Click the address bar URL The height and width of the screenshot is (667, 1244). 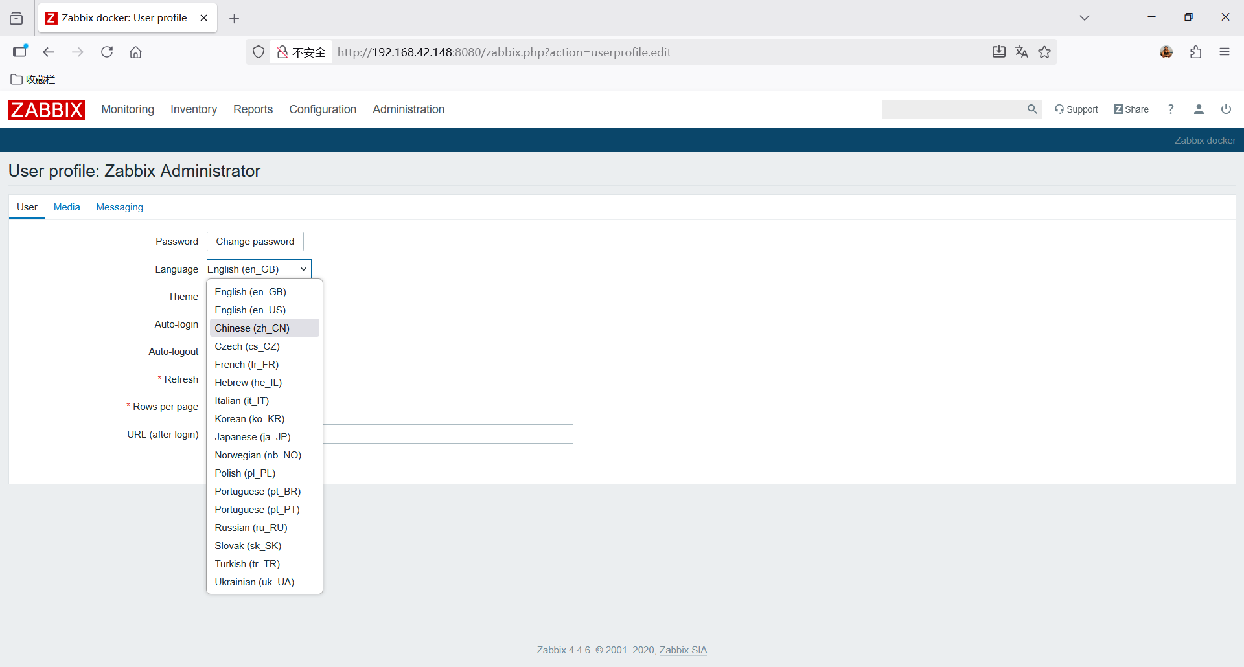(x=504, y=52)
